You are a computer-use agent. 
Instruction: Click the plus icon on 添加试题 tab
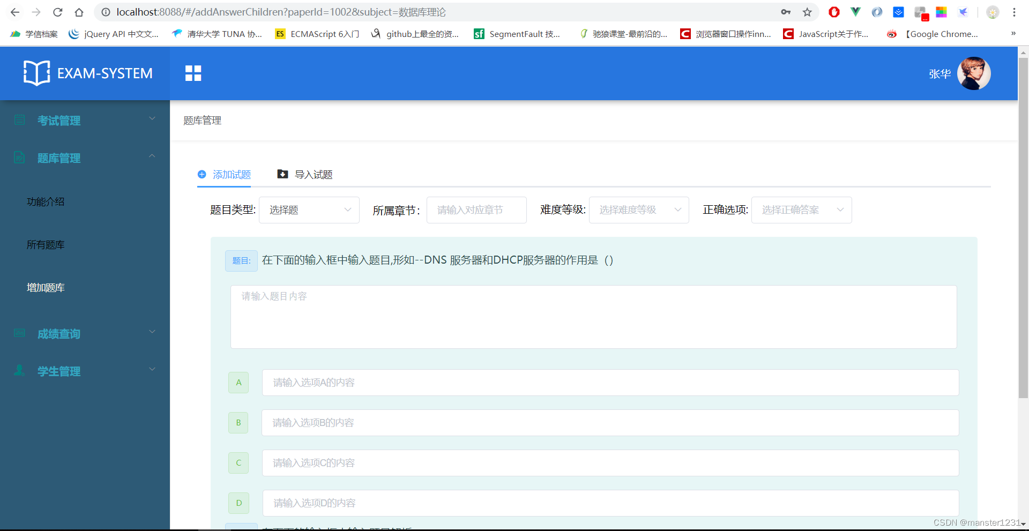(x=202, y=174)
